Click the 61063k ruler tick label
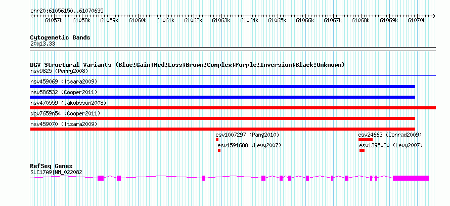The image size is (450, 206). [221, 20]
